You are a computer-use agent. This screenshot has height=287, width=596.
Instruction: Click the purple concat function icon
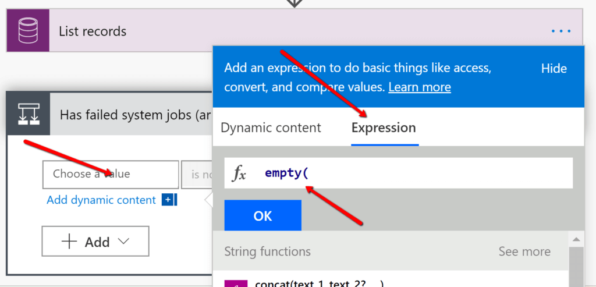[236, 284]
